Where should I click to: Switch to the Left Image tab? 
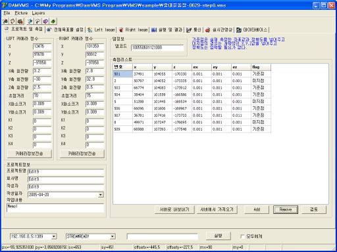[101, 30]
